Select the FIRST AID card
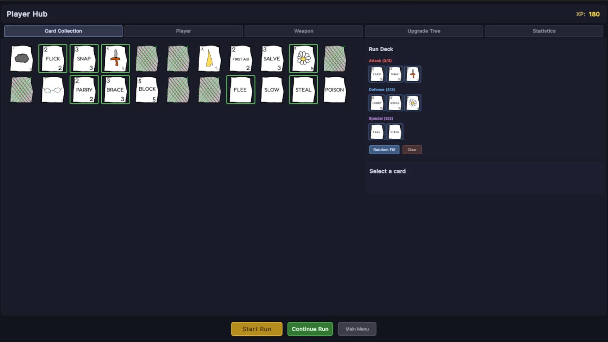The height and width of the screenshot is (342, 608). tap(241, 59)
